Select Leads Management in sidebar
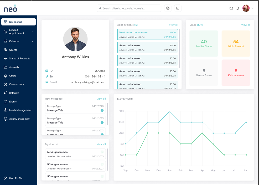259x185 pixels. [x=20, y=110]
